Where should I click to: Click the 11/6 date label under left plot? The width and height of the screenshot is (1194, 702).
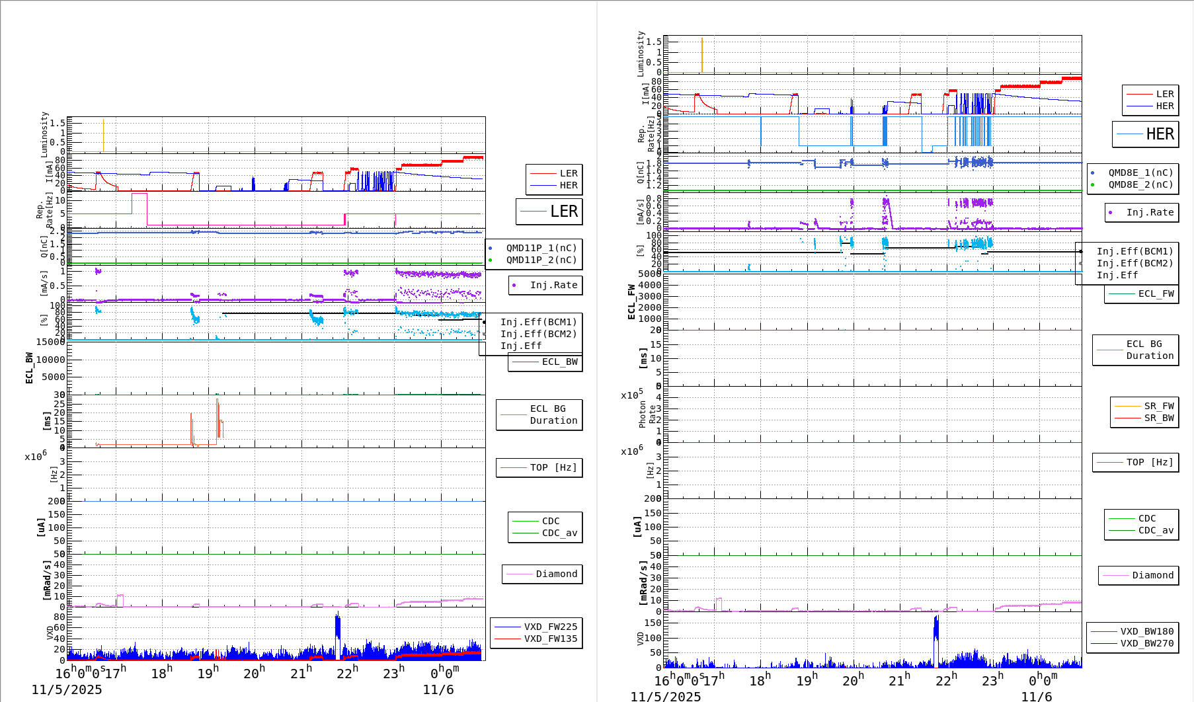tap(438, 689)
